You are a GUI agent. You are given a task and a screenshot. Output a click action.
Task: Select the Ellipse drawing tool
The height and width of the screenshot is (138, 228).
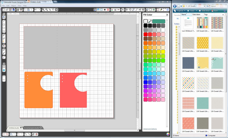coord(4,31)
